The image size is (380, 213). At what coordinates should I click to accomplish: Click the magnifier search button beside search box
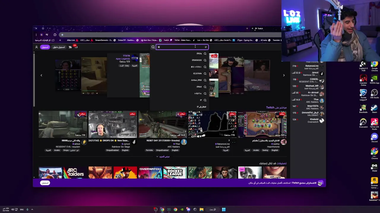point(153,47)
